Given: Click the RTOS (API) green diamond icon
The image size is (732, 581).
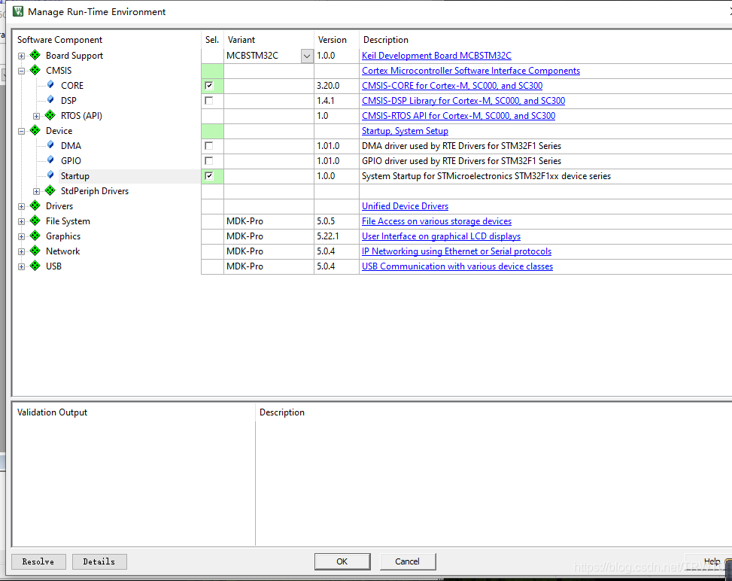Looking at the screenshot, I should [50, 115].
